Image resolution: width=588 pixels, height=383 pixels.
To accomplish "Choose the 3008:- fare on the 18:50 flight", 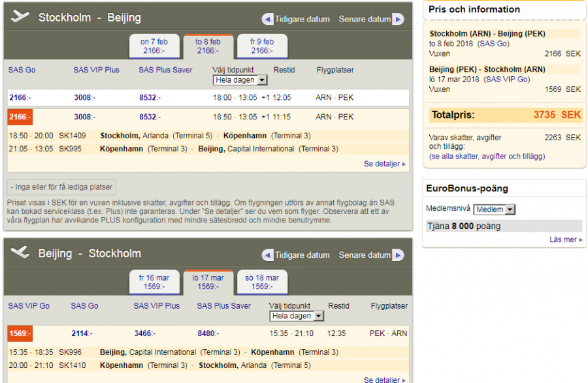I will pyautogui.click(x=85, y=117).
